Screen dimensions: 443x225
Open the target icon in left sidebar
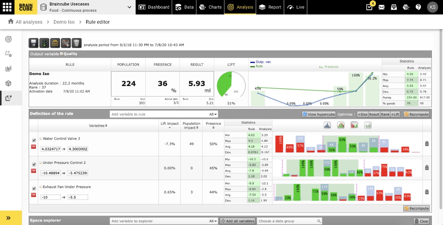[9, 39]
